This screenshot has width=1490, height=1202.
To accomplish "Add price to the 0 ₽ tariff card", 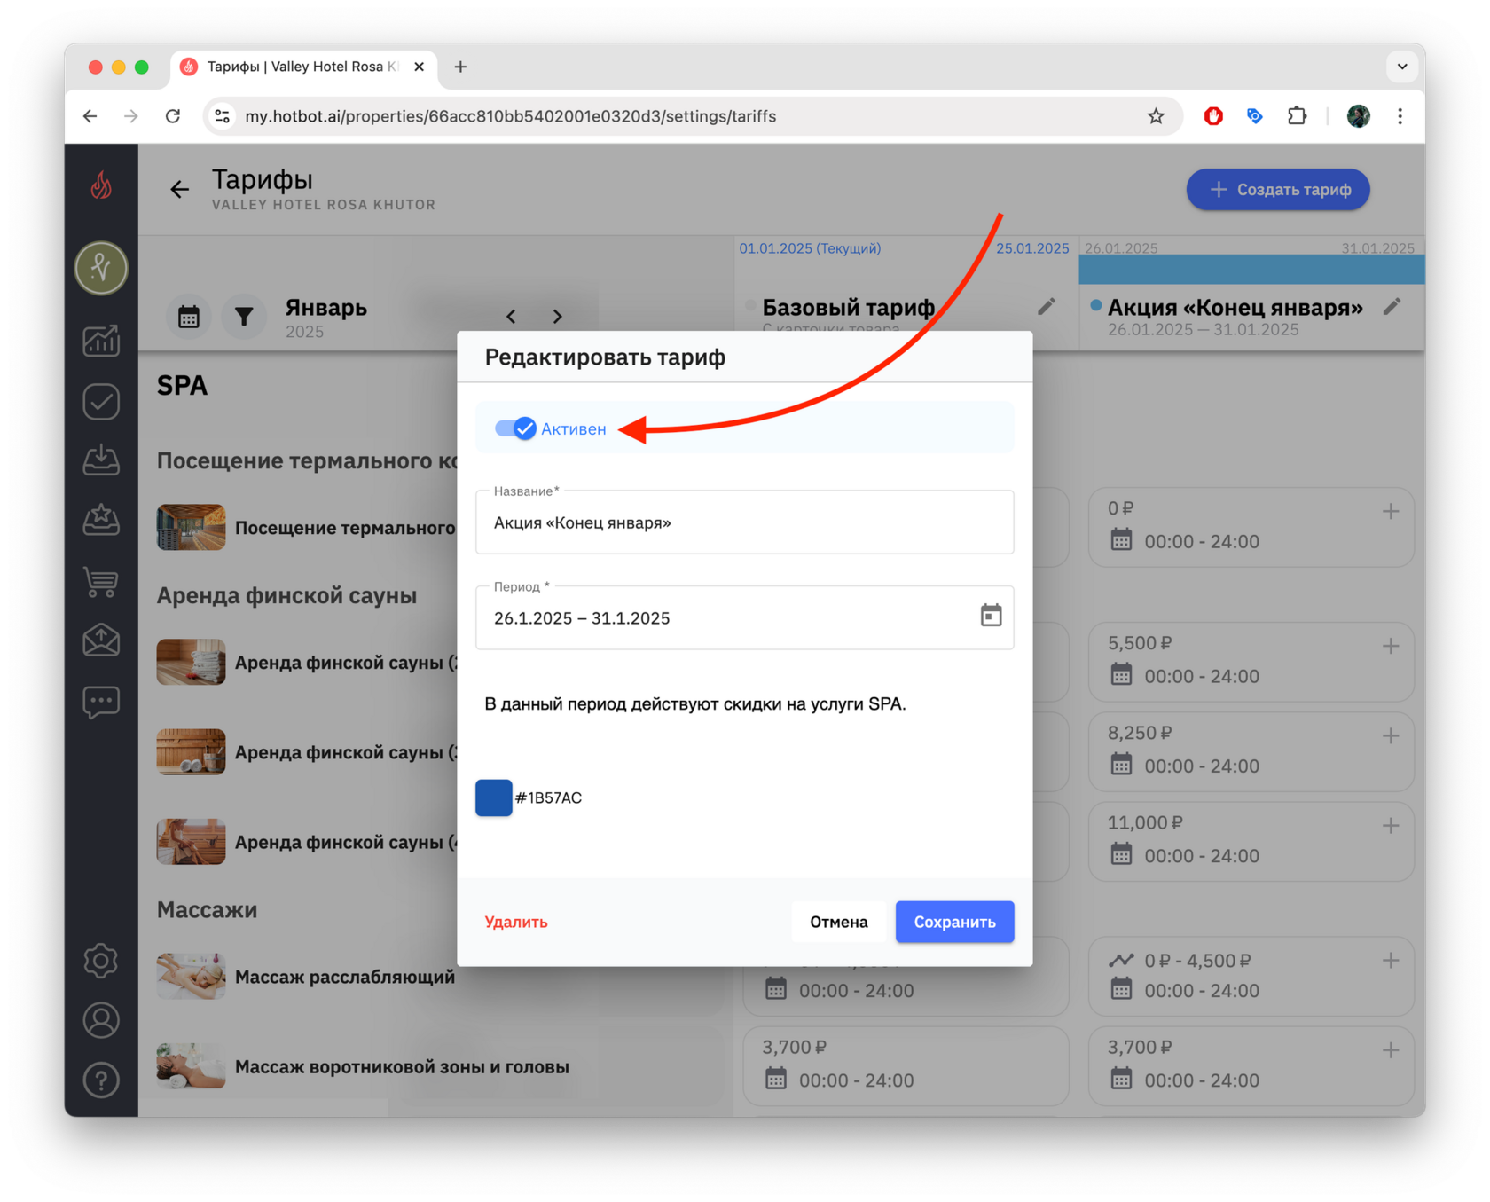I will [1391, 511].
